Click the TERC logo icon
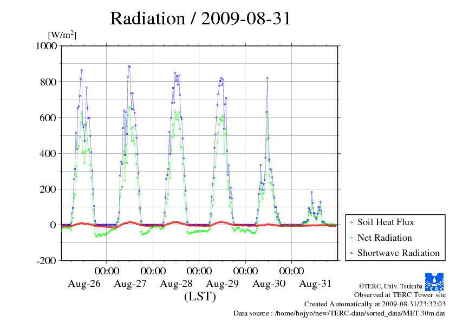The width and height of the screenshot is (456, 322). click(434, 281)
